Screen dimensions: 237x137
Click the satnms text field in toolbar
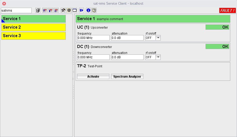[x=16, y=10]
